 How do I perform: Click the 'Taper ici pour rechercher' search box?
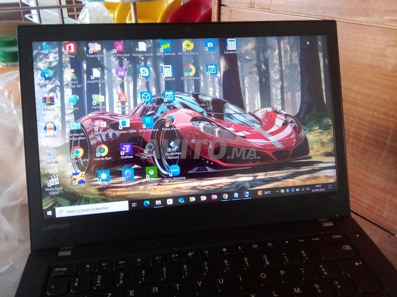(x=92, y=209)
